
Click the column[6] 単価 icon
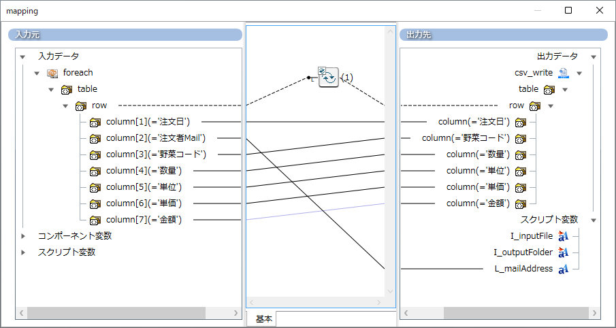(95, 204)
